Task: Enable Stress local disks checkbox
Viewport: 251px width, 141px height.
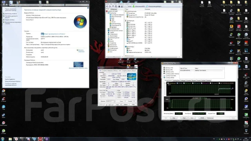Action: point(166,76)
